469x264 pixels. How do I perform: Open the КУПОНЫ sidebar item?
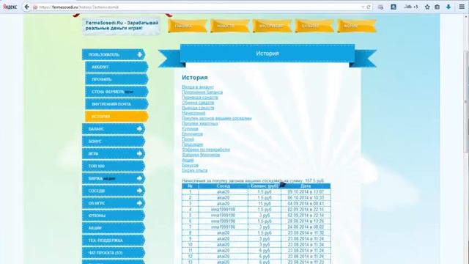click(x=114, y=216)
